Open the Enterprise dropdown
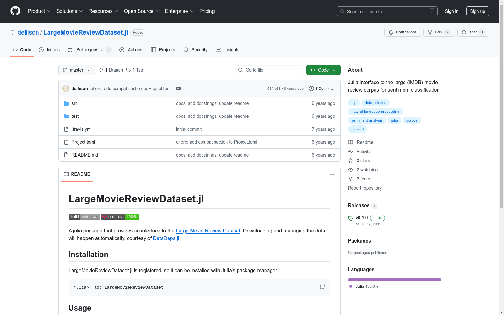504x315 pixels. click(179, 11)
